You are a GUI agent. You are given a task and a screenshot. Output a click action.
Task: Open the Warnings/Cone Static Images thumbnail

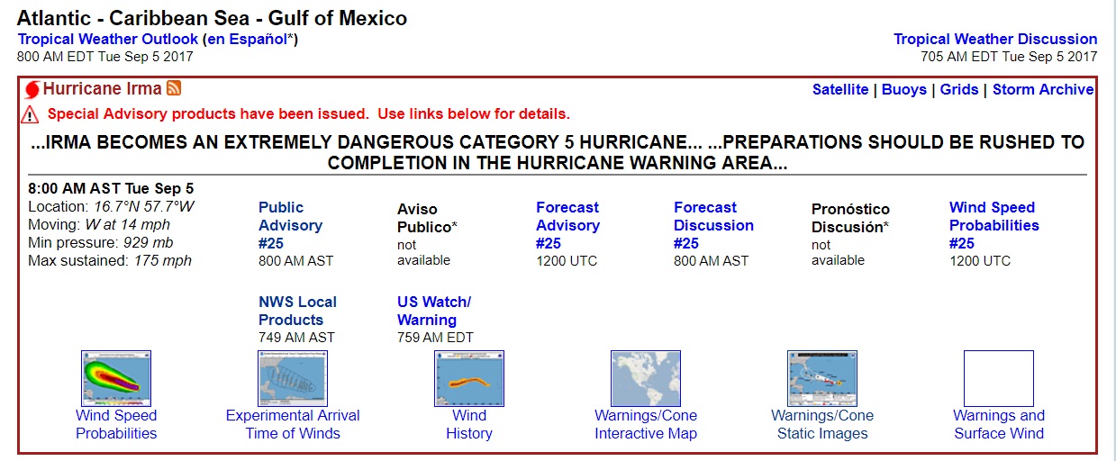[x=822, y=378]
